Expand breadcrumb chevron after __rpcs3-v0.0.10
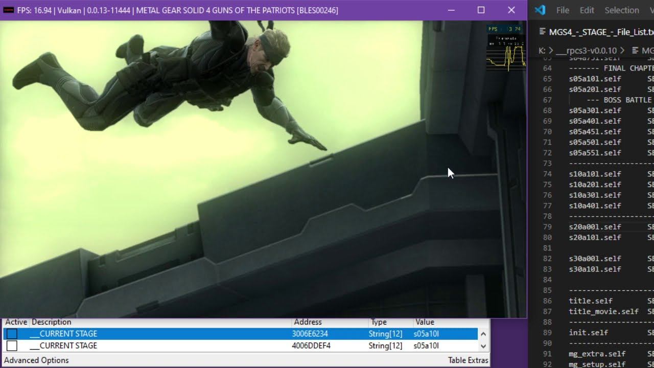 coord(622,51)
